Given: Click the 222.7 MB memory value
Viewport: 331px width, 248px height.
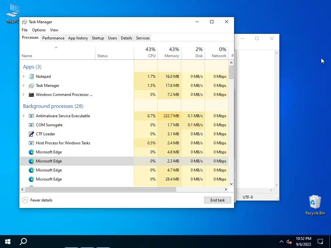Looking at the screenshot, I should [x=171, y=116].
